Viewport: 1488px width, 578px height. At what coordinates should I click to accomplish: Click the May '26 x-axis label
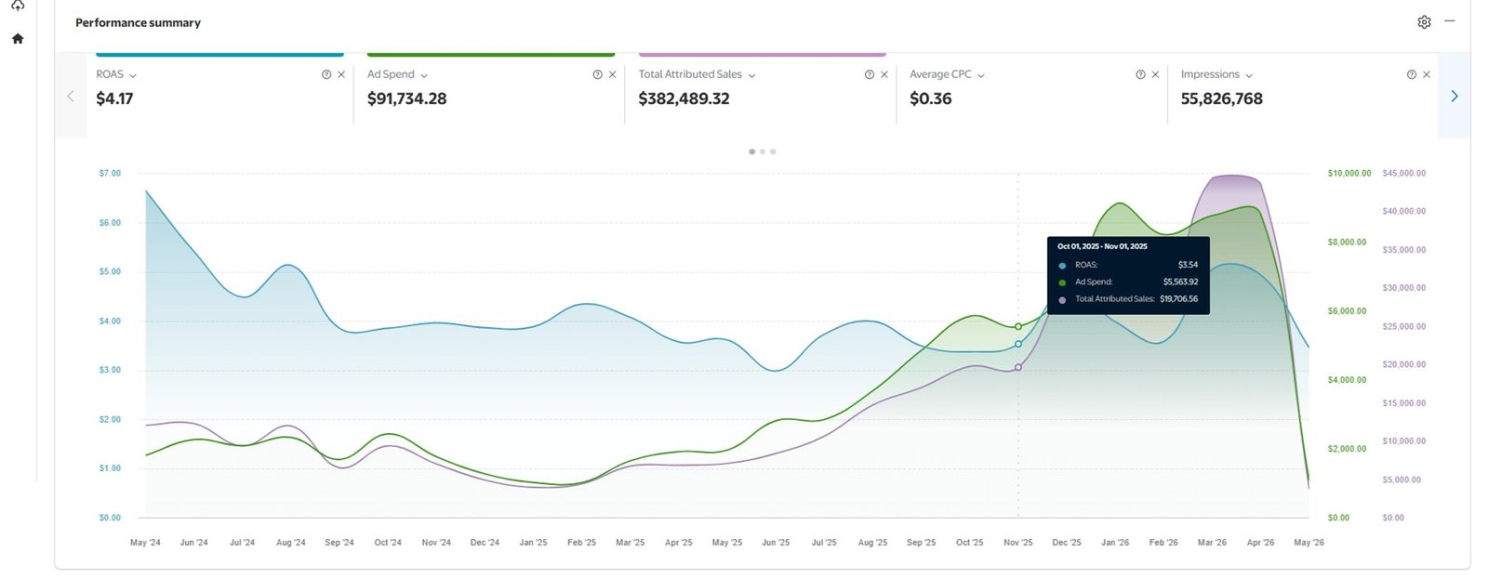(1309, 542)
